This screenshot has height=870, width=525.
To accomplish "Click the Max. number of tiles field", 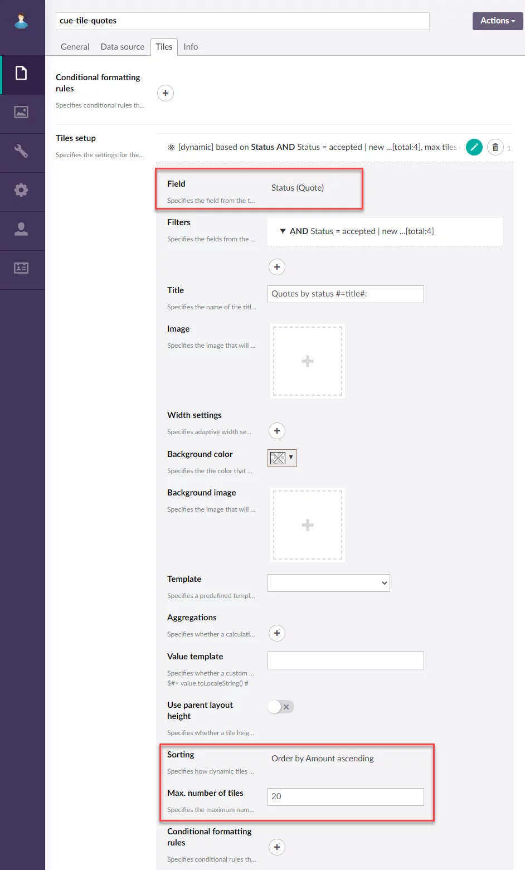I will pos(346,796).
